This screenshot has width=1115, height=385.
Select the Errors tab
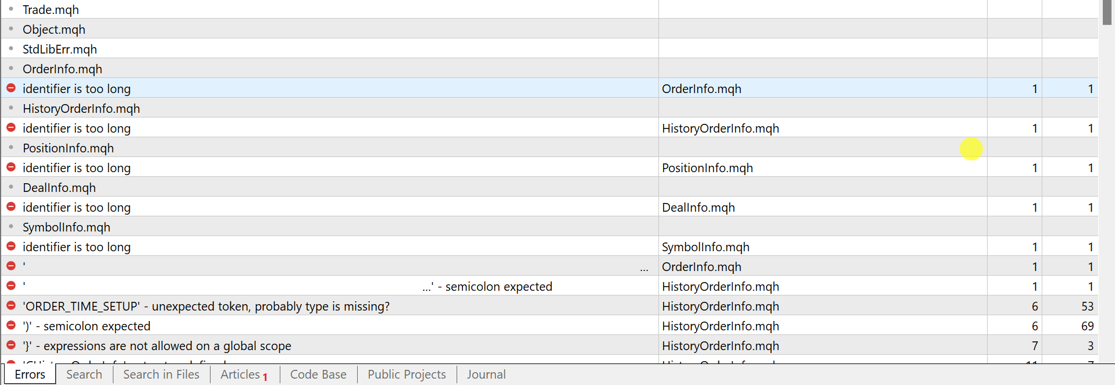pyautogui.click(x=30, y=375)
